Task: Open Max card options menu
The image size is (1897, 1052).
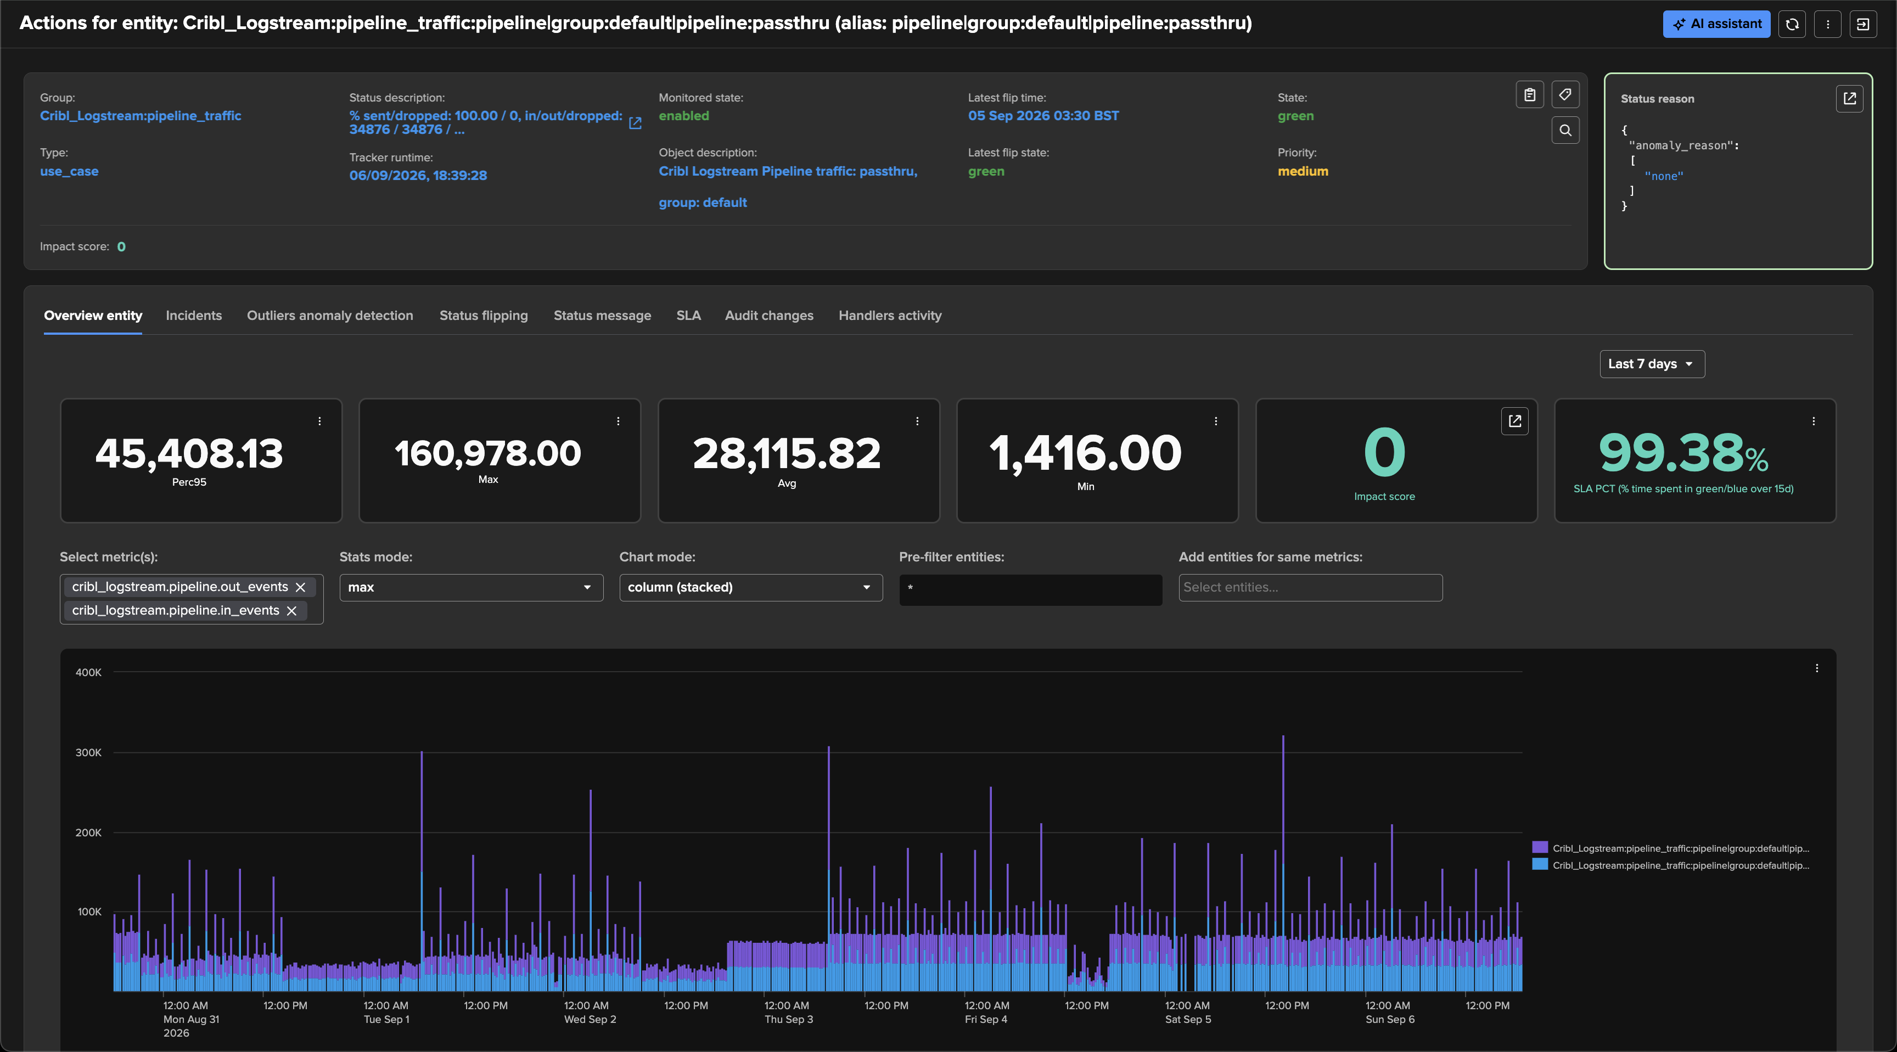Action: (x=618, y=421)
